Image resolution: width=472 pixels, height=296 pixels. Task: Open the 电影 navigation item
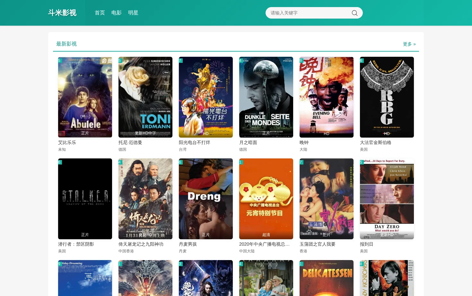coord(117,13)
